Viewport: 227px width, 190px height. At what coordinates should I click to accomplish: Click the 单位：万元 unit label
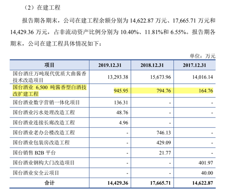[203, 56]
